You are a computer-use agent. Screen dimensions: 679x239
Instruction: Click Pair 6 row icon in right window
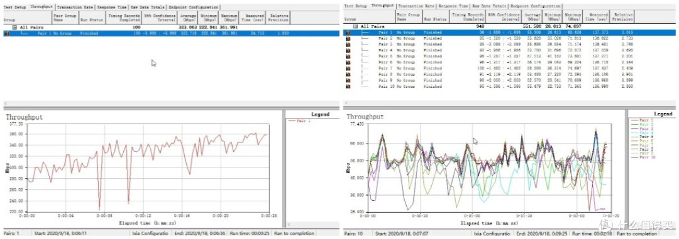[x=348, y=62]
